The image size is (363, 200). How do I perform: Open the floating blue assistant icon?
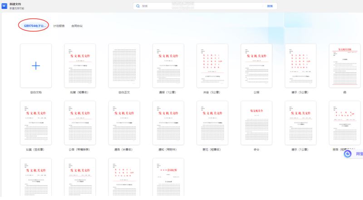[x=348, y=154]
